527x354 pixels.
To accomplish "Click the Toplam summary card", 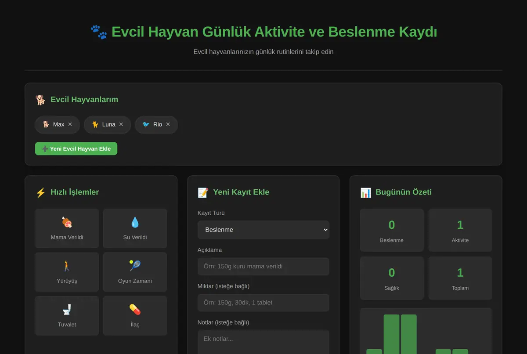I will (x=460, y=278).
